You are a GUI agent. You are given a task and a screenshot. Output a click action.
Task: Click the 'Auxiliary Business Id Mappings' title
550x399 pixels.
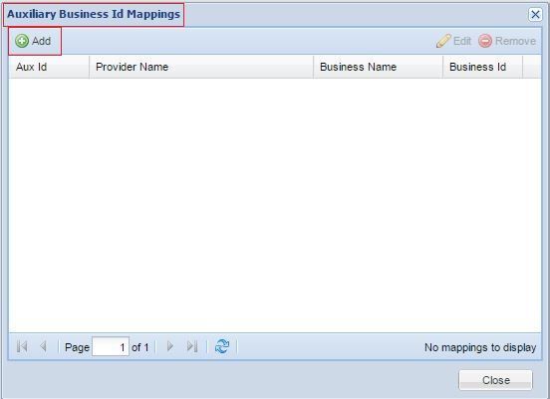coord(94,14)
